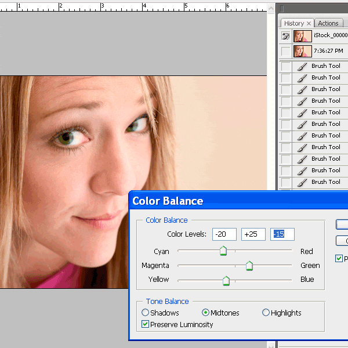Screen dimensions: 348x348
Task: Uncheck the Preserve Luminosity checkbox
Action: [x=145, y=324]
